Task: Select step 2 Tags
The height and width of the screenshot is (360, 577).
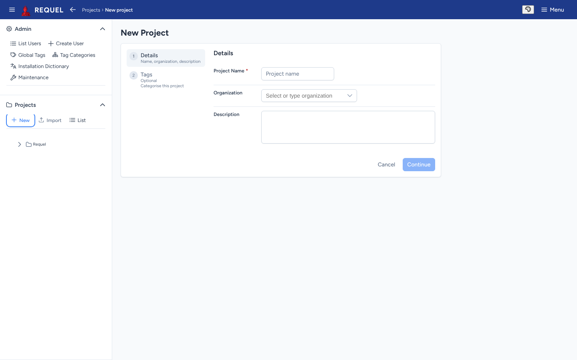Action: click(x=166, y=80)
